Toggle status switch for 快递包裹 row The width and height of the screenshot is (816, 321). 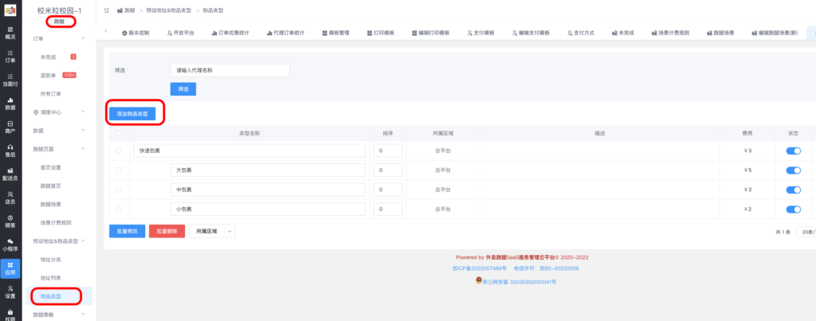[794, 150]
